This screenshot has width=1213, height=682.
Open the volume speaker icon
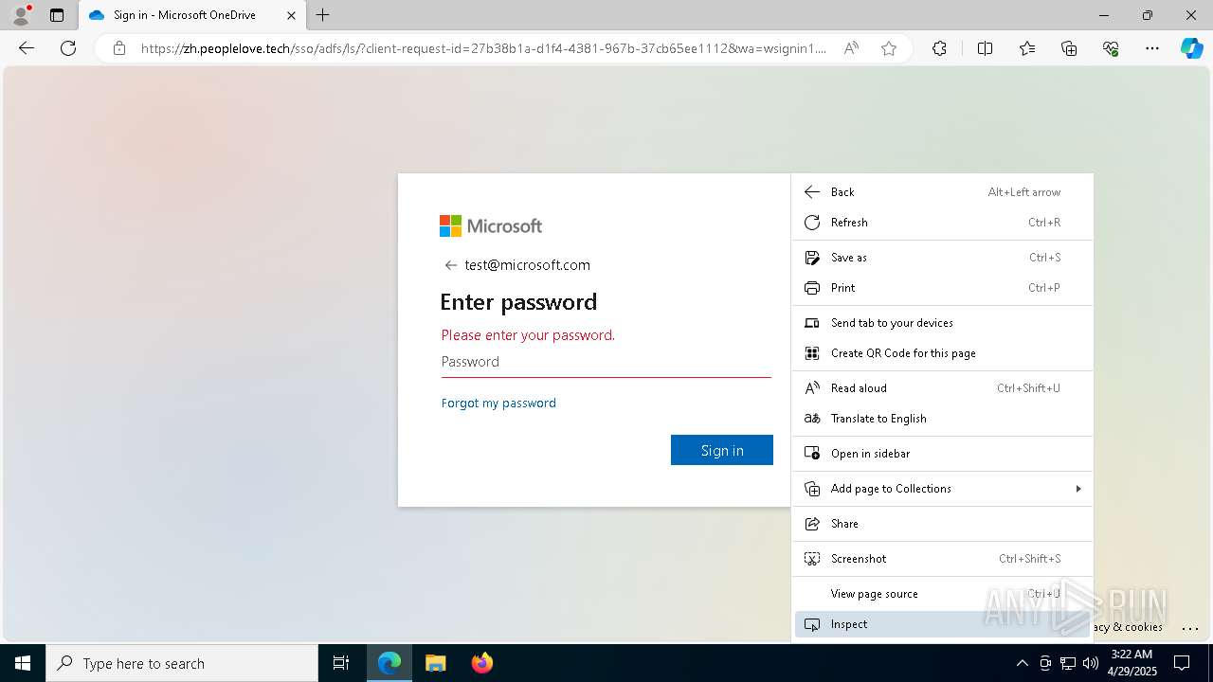coord(1090,663)
